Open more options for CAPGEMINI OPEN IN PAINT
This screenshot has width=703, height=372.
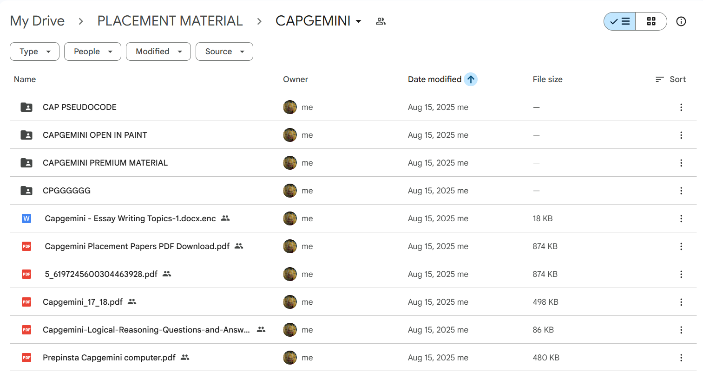click(x=681, y=135)
